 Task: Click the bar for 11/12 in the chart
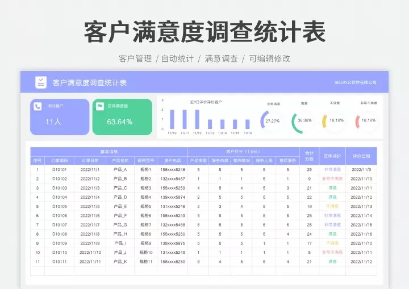[197, 119]
